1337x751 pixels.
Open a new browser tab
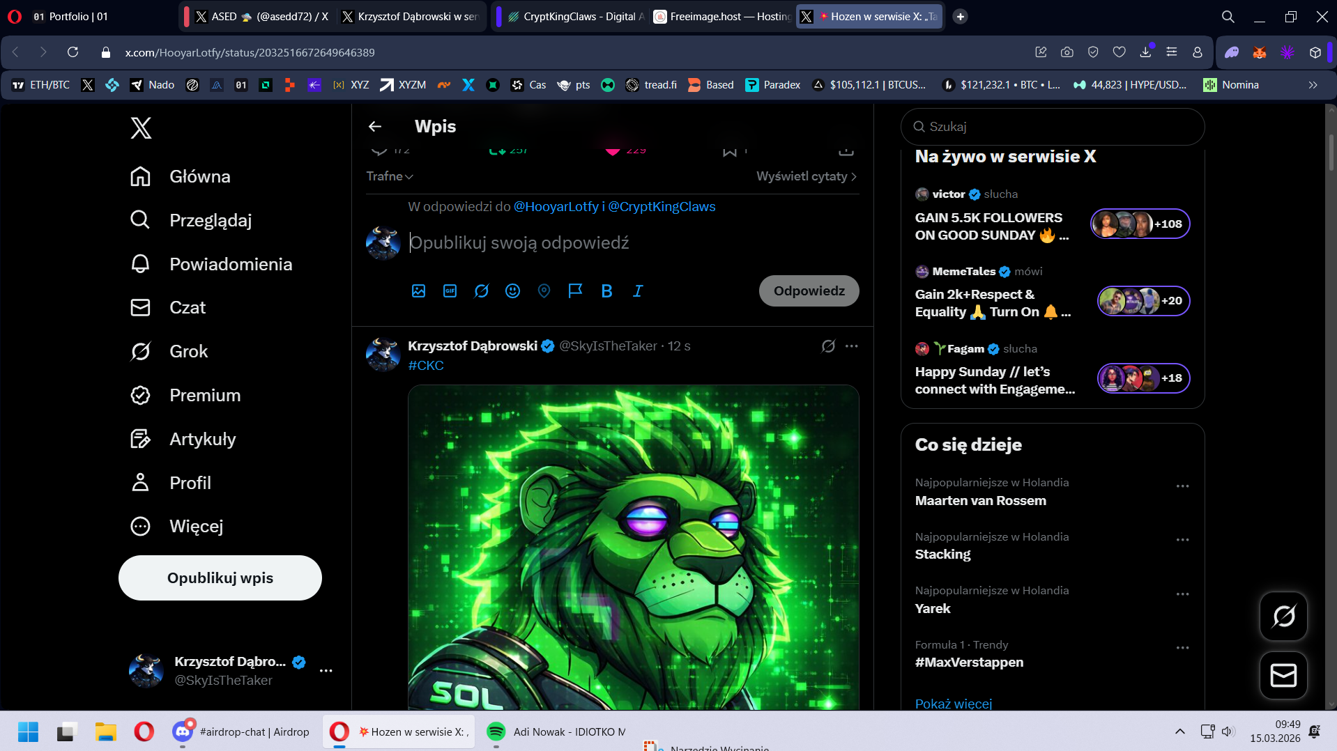click(960, 17)
